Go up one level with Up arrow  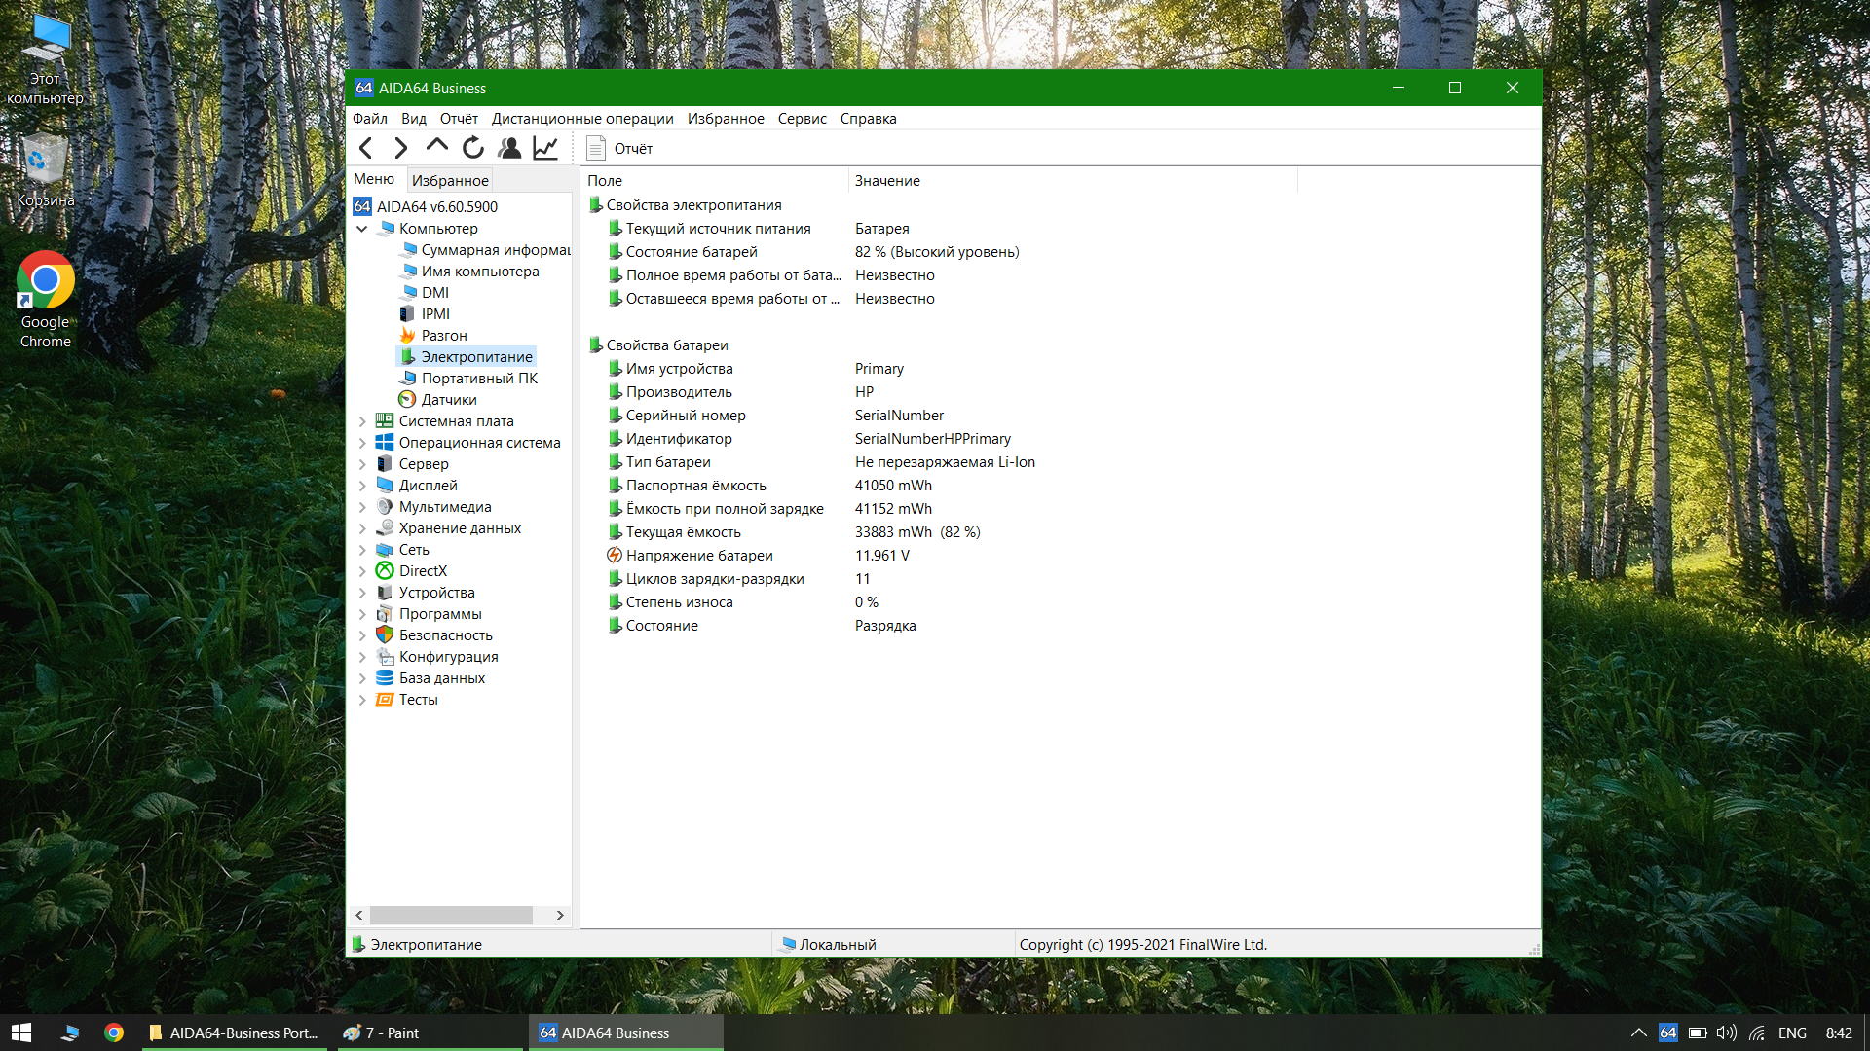436,147
